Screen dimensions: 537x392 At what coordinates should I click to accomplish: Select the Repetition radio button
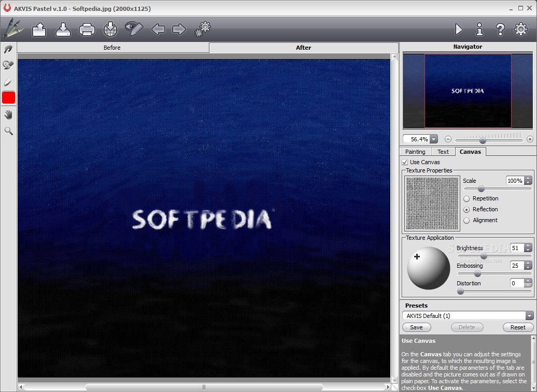467,199
